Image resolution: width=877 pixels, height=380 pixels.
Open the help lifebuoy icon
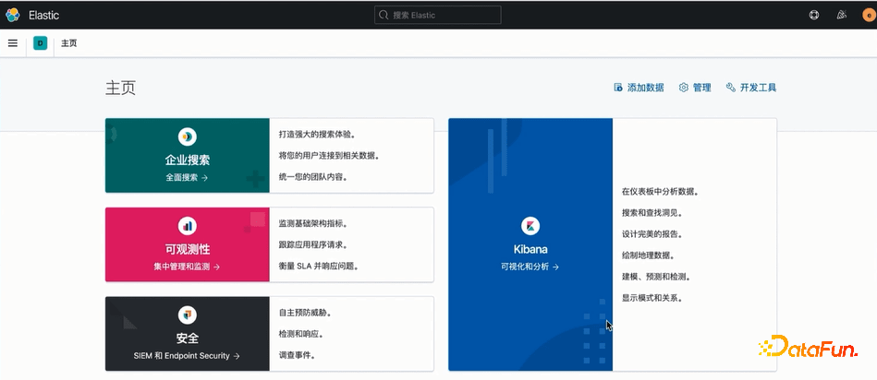[x=814, y=15]
